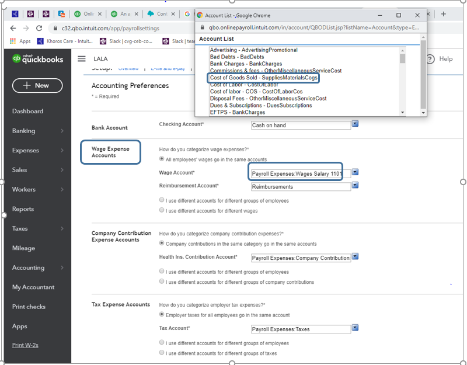467x365 pixels.
Task: Click the + New button
Action: click(37, 85)
